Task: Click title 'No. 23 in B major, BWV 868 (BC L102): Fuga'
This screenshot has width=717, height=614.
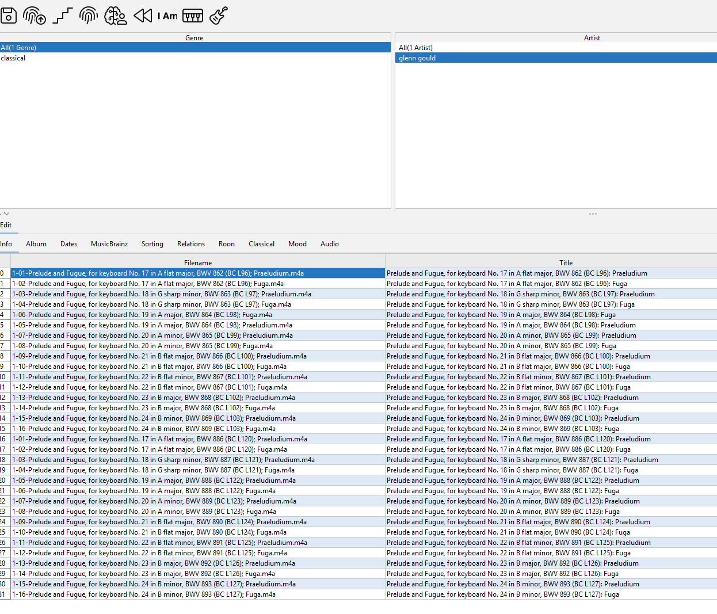Action: tap(551, 408)
